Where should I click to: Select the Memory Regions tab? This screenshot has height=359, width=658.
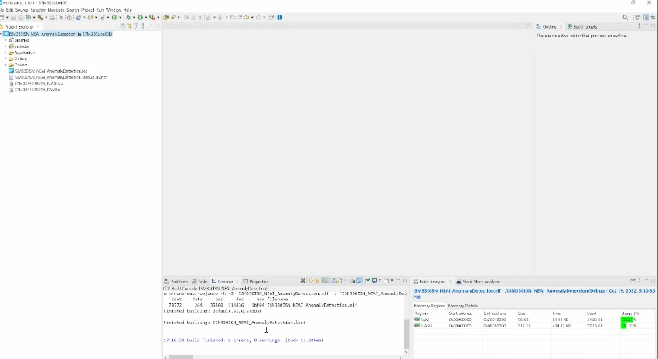coord(430,306)
